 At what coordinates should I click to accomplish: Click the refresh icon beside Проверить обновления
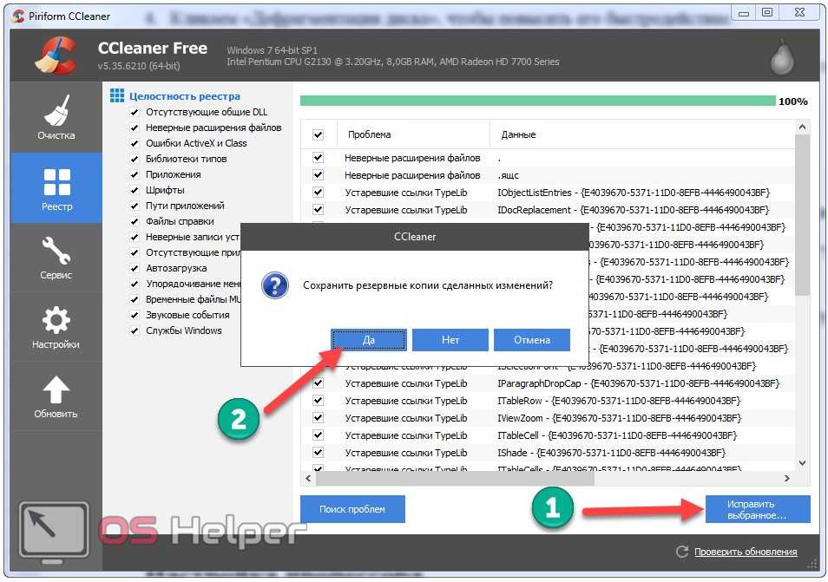pos(682,552)
